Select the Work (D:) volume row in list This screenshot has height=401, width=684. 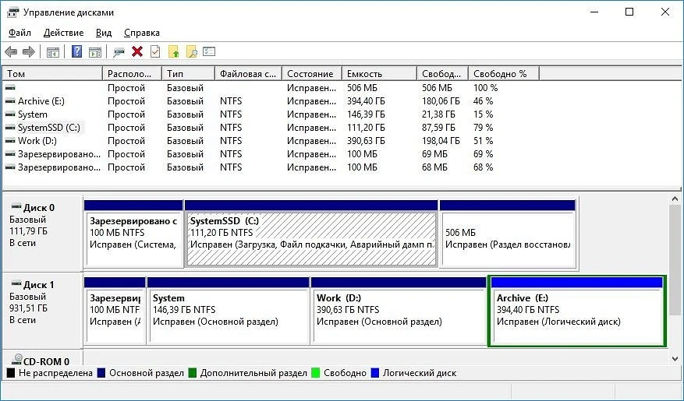37,141
